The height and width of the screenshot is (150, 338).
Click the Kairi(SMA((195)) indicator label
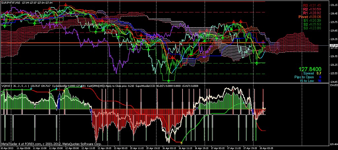[96, 86]
